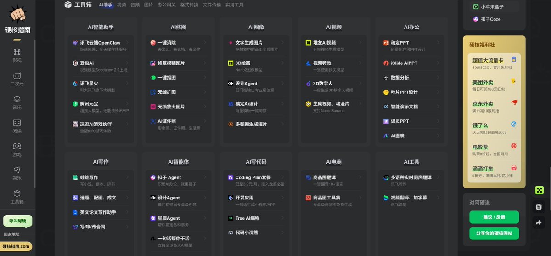Click the Trae AI编程 icon
Image resolution: width=551 pixels, height=256 pixels.
point(231,218)
